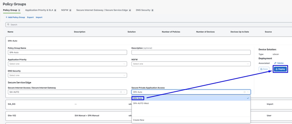Click into the Description text field
The height and width of the screenshot is (124, 292).
click(191, 52)
